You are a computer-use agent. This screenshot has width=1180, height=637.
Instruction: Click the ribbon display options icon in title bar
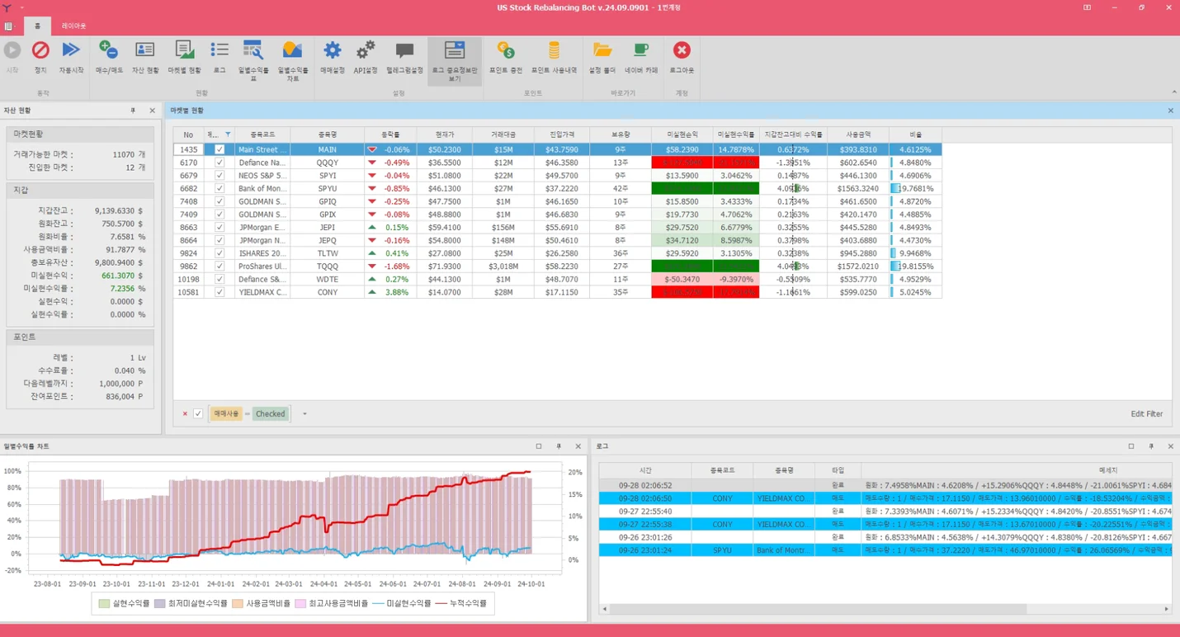point(1087,7)
